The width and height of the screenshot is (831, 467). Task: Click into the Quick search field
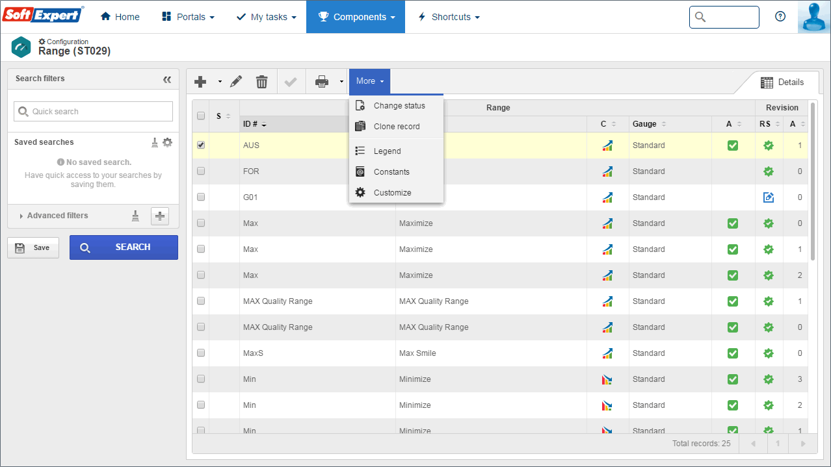point(93,112)
